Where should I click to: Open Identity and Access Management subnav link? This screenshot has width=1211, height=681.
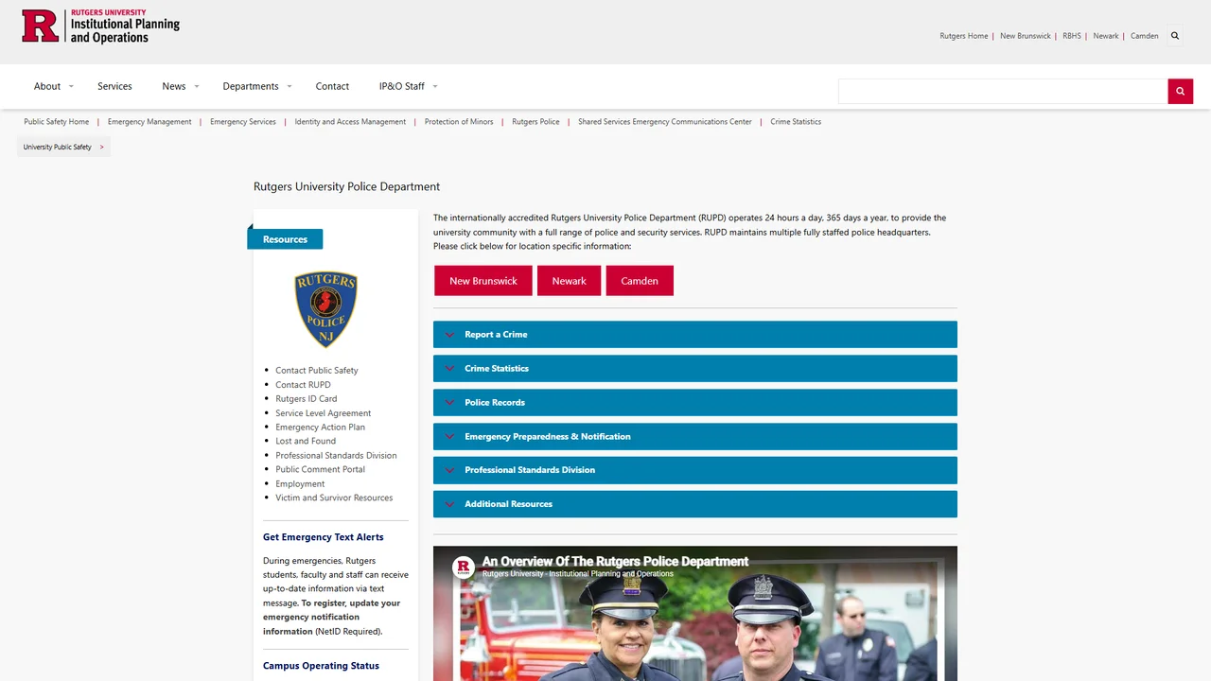click(x=350, y=122)
